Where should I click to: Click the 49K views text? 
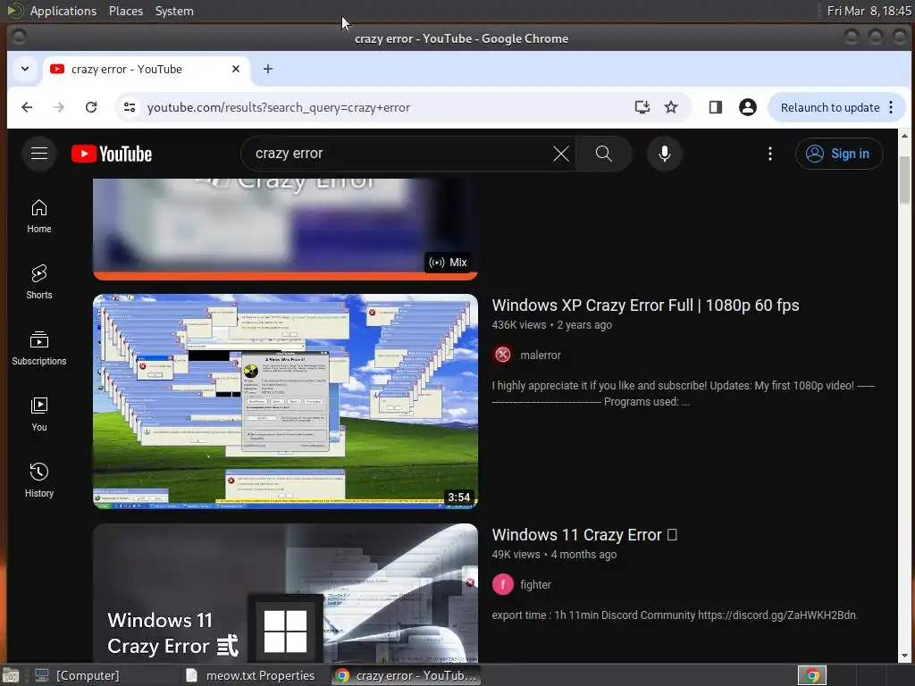(516, 554)
